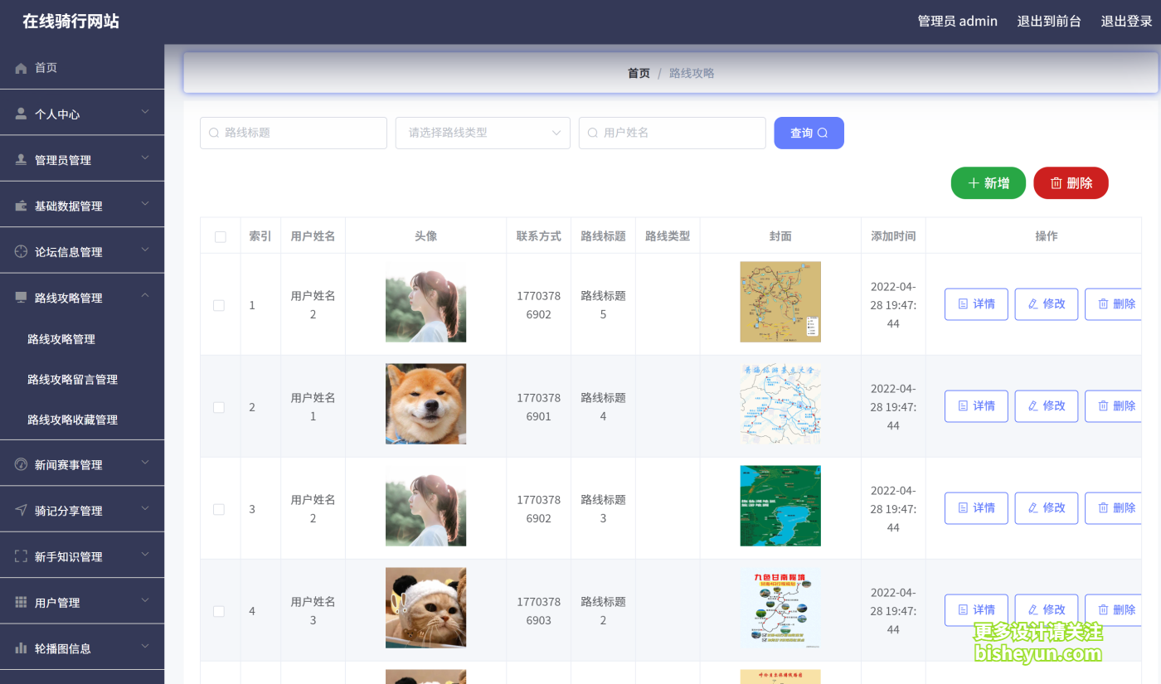Select the 个人中心 person icon
Viewport: 1161px width, 684px height.
pyautogui.click(x=19, y=112)
